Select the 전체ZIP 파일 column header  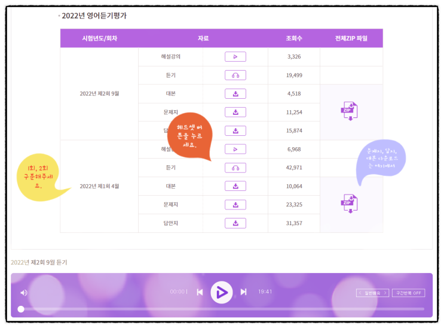point(351,38)
